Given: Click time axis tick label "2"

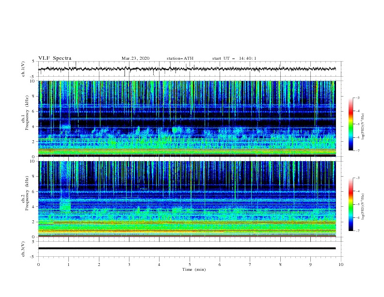Looking at the screenshot, I should pos(99,264).
